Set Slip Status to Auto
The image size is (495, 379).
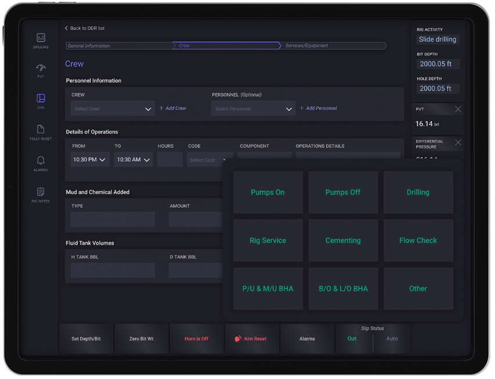[392, 338]
